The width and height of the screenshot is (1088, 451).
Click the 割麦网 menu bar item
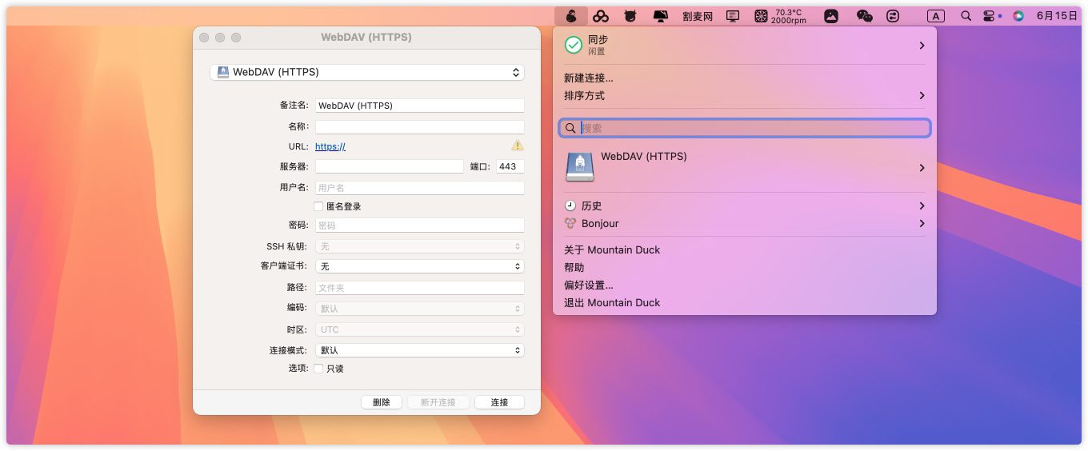[x=698, y=16]
